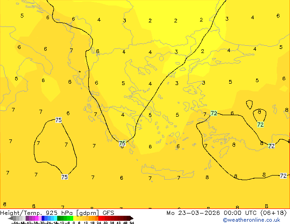Screen dimensions: 290x224
Task: Click the "Height/Temp." title text
Action: (21, 213)
